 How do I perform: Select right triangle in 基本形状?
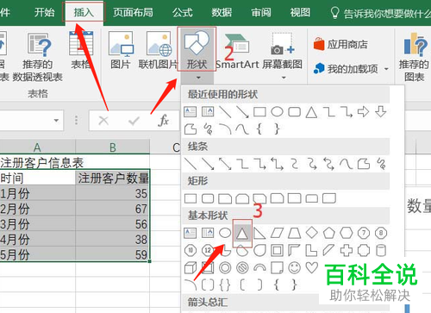tap(259, 234)
